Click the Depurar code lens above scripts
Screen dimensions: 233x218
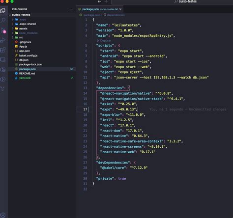coord(104,40)
